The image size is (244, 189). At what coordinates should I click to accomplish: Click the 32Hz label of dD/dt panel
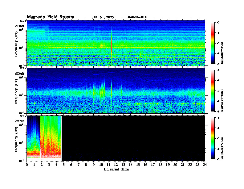coord(23,68)
